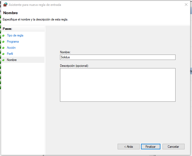Click Finalizar to create the rule

click(x=150, y=147)
